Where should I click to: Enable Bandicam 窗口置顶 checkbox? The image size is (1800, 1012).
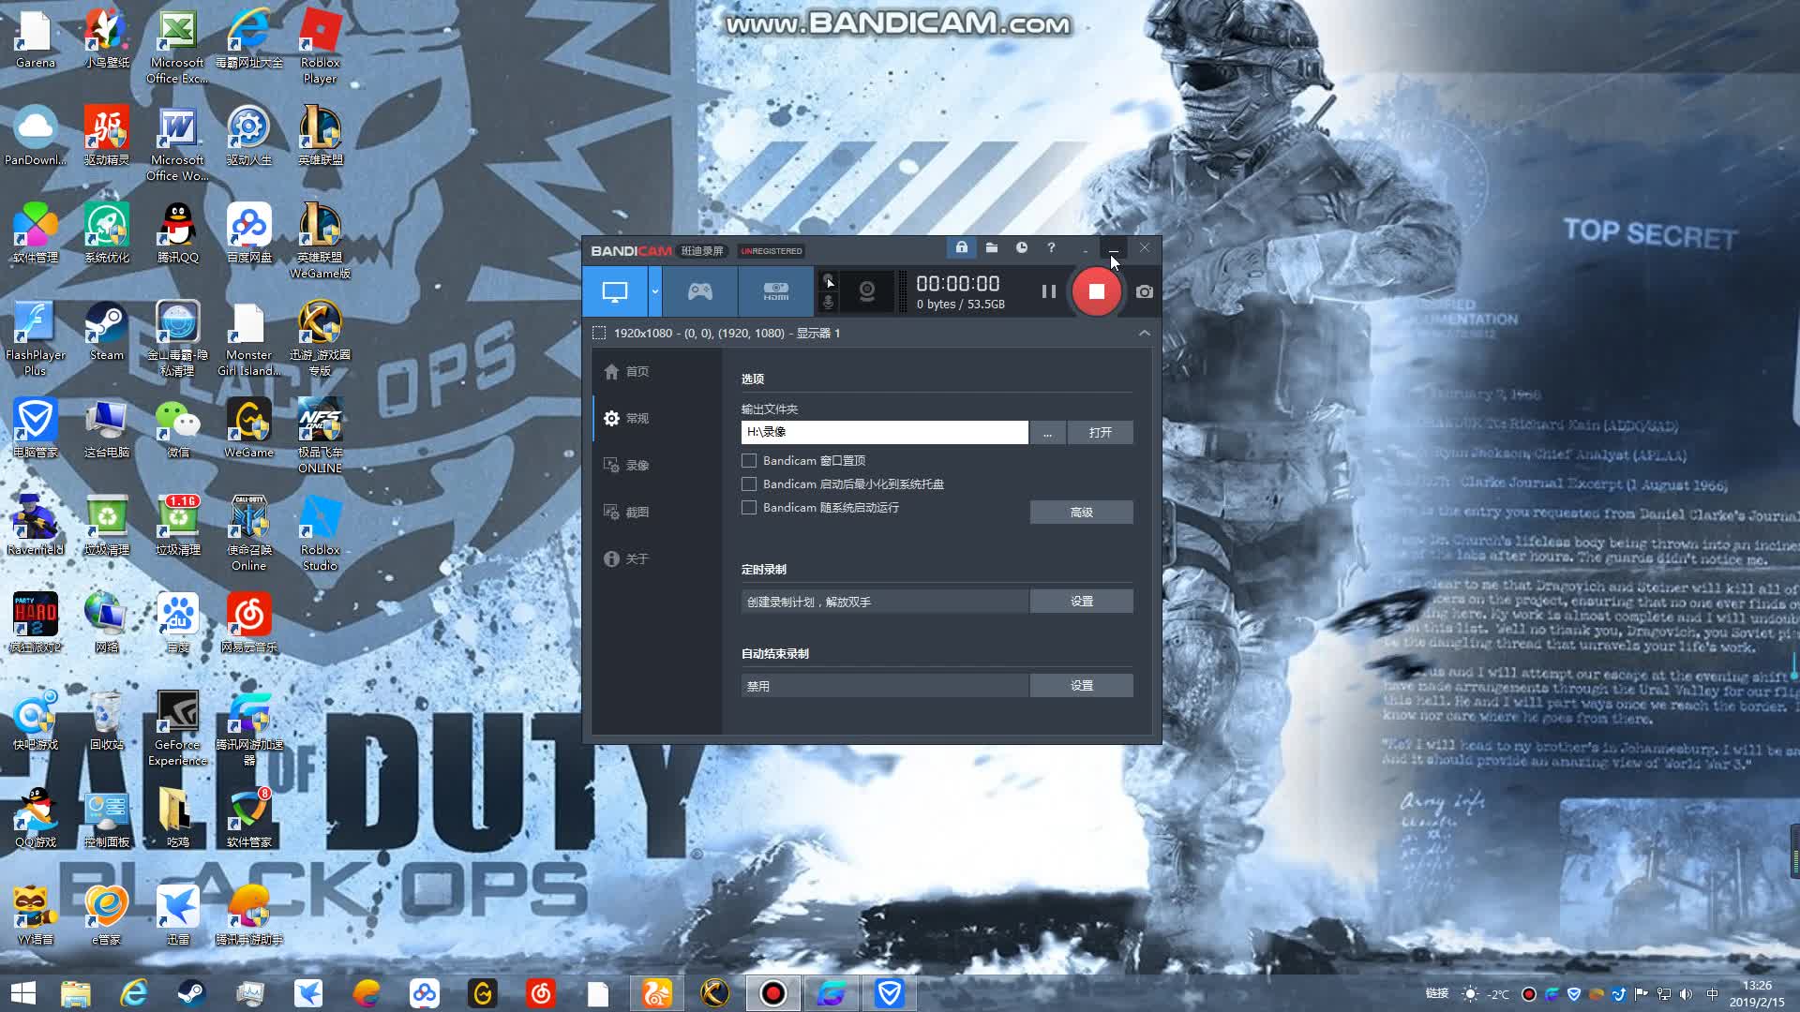pos(749,461)
